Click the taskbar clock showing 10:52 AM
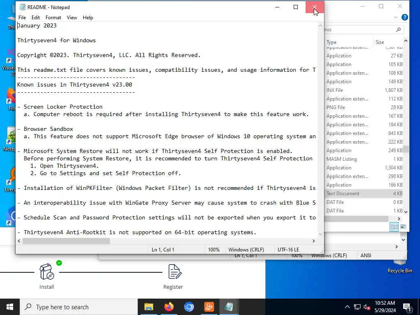420x315 pixels. point(385,307)
